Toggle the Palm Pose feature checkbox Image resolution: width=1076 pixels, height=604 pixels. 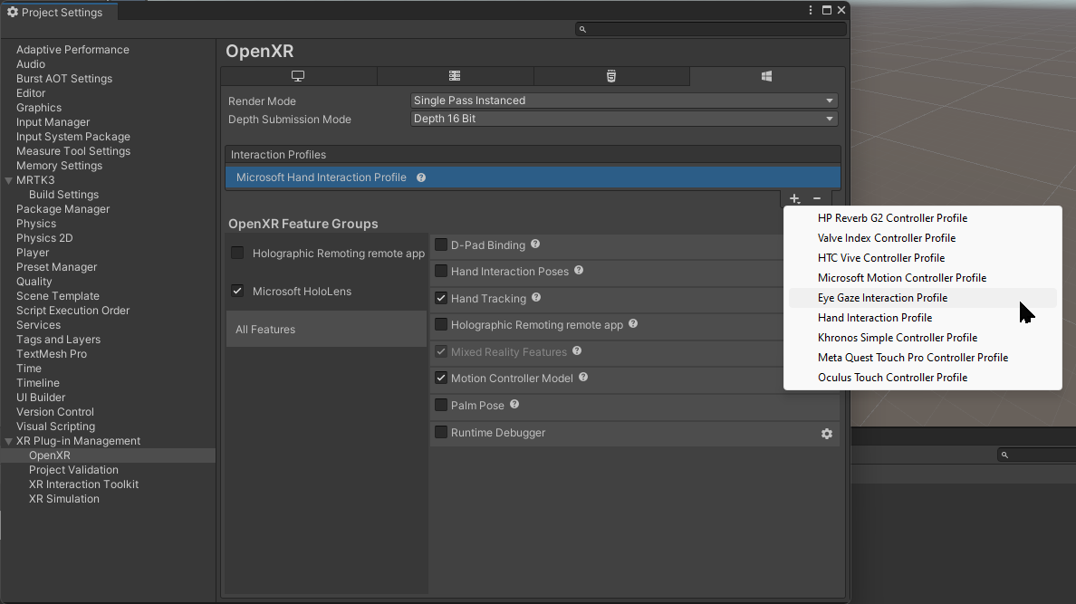click(x=441, y=405)
